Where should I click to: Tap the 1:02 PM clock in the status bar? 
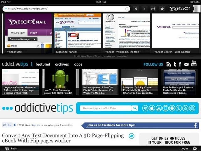click(x=100, y=2)
